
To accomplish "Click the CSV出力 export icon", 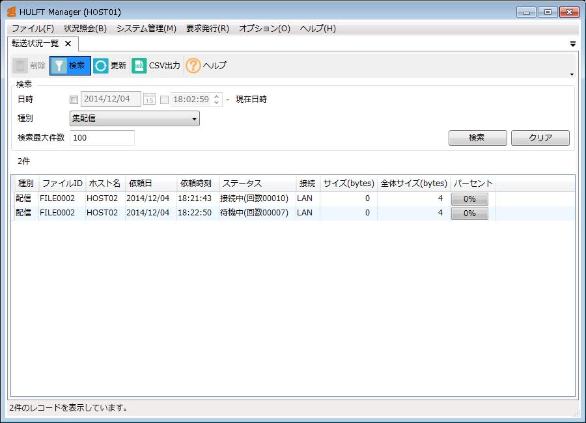I will tap(139, 66).
